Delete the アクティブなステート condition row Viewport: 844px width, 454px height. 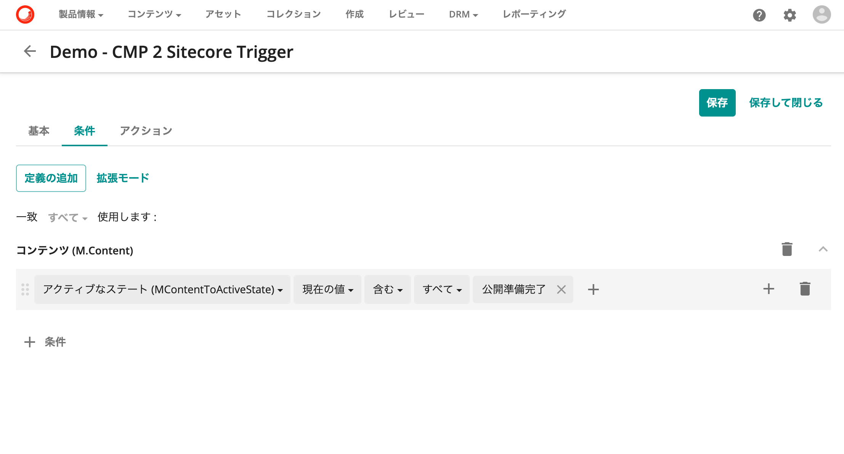click(x=805, y=289)
